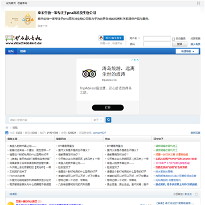Open DIY简易导量仪 thread in 最新回复 column
The width and height of the screenshot is (205, 205).
[66, 146]
